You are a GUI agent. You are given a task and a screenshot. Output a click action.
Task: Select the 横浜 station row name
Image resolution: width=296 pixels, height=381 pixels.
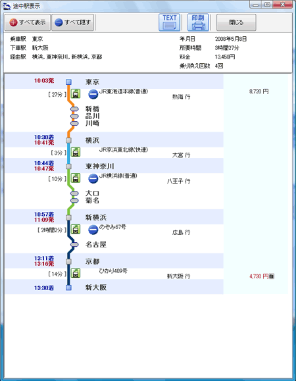click(92, 140)
